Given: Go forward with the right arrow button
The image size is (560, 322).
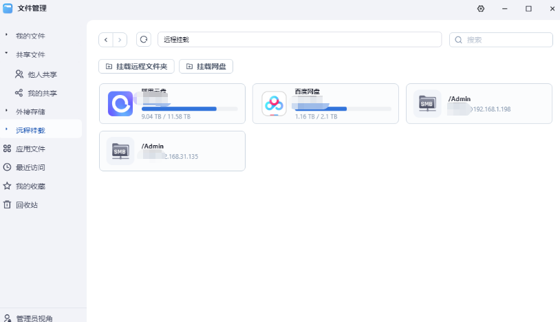Looking at the screenshot, I should [120, 40].
